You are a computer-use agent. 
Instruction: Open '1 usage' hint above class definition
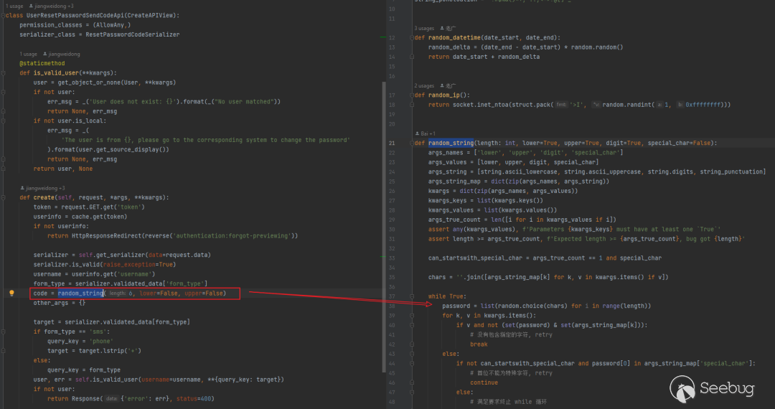[x=14, y=5]
